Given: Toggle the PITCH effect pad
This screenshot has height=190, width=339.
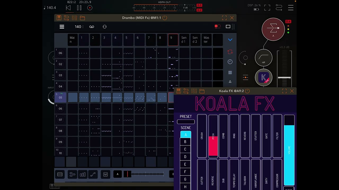Looking at the screenshot, I should [213, 136].
